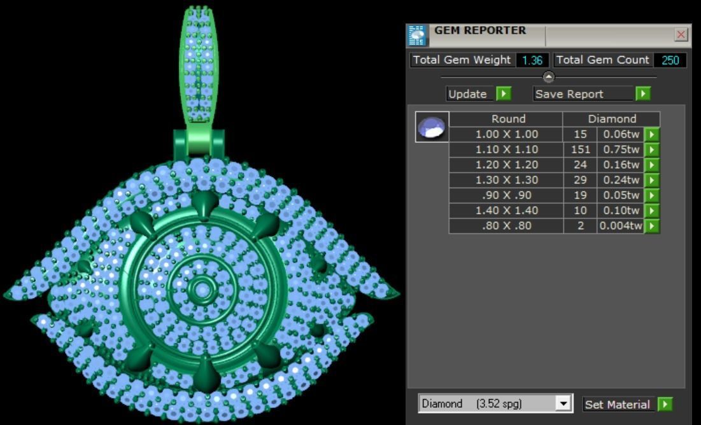
Task: Click the count cell showing 29
Action: pyautogui.click(x=580, y=180)
